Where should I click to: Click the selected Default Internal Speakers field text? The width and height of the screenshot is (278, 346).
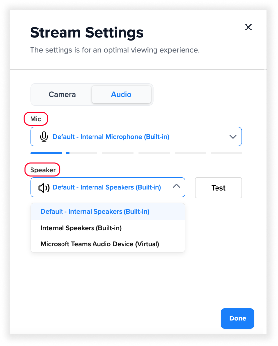pyautogui.click(x=107, y=187)
